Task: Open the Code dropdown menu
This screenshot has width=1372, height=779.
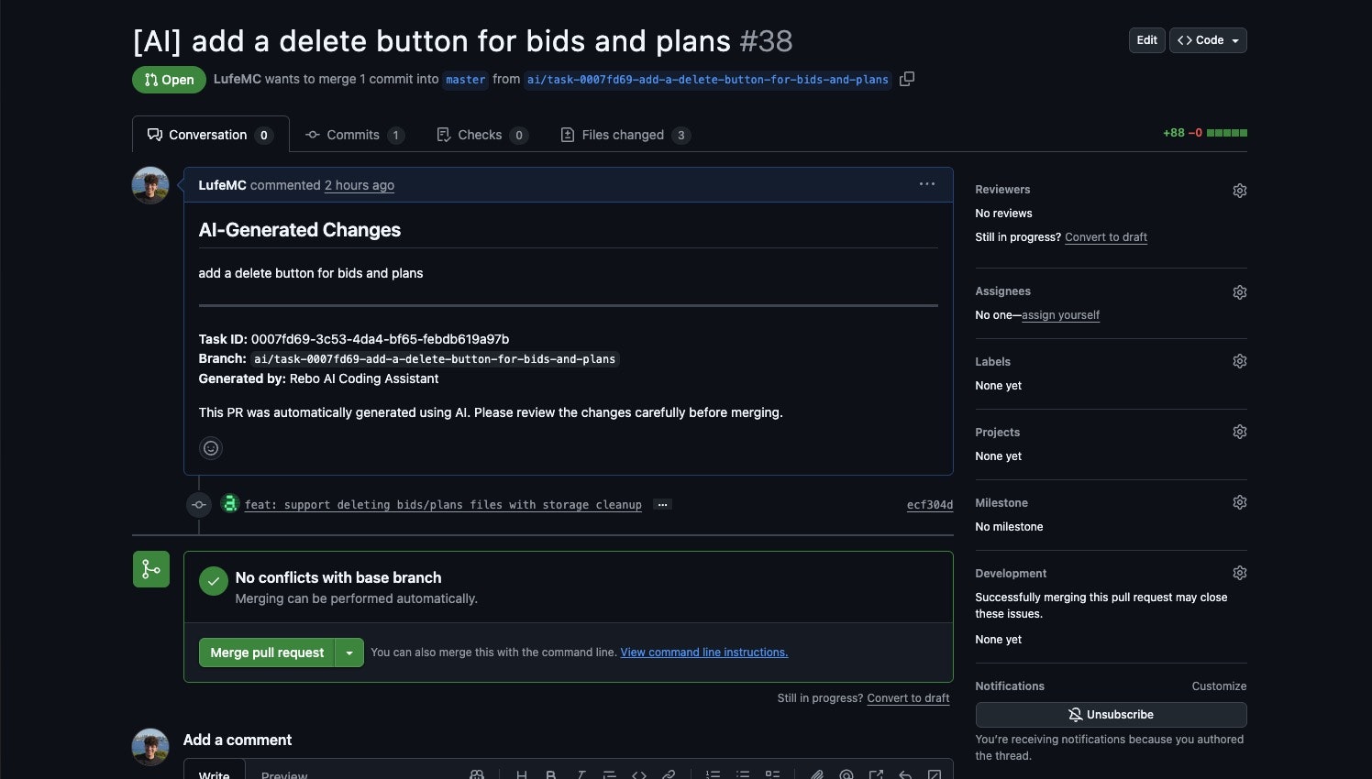Action: (1207, 39)
